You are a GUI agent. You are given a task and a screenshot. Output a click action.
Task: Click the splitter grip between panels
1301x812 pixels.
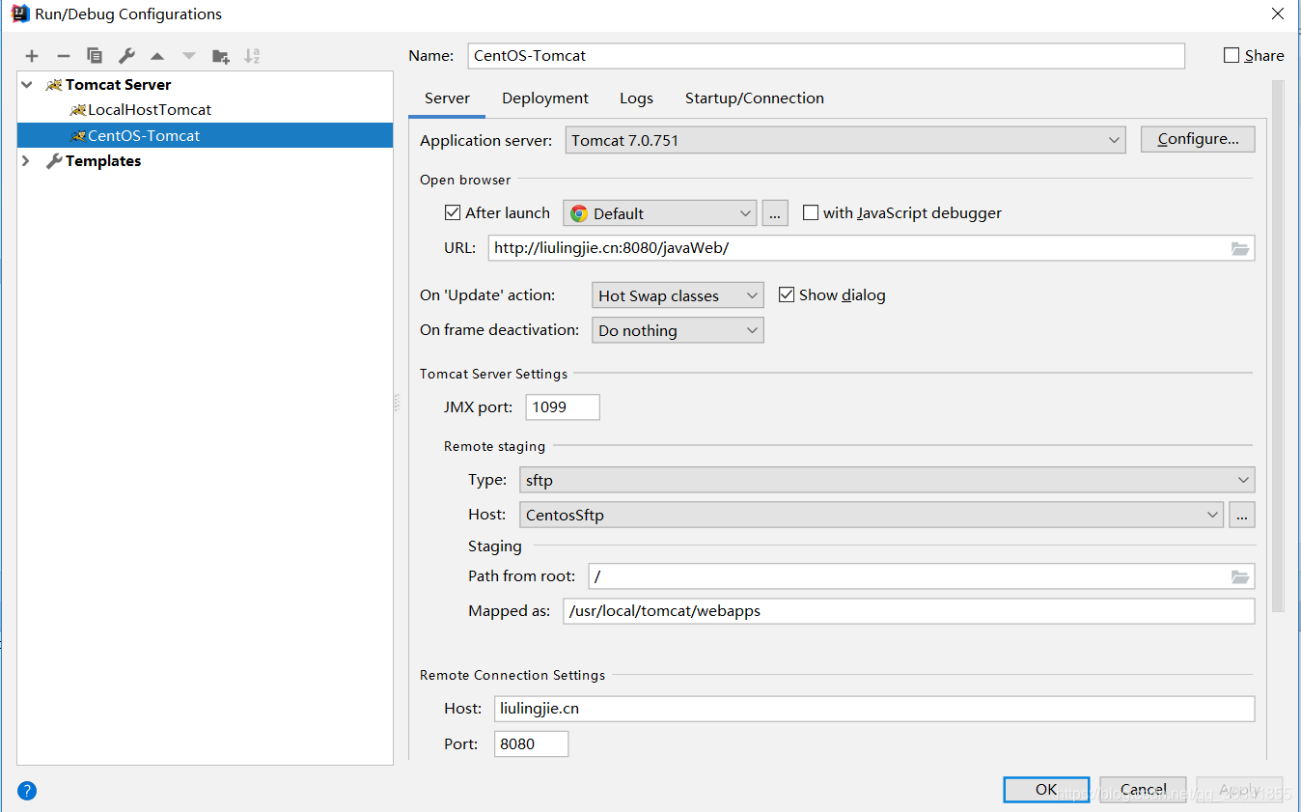click(x=397, y=404)
